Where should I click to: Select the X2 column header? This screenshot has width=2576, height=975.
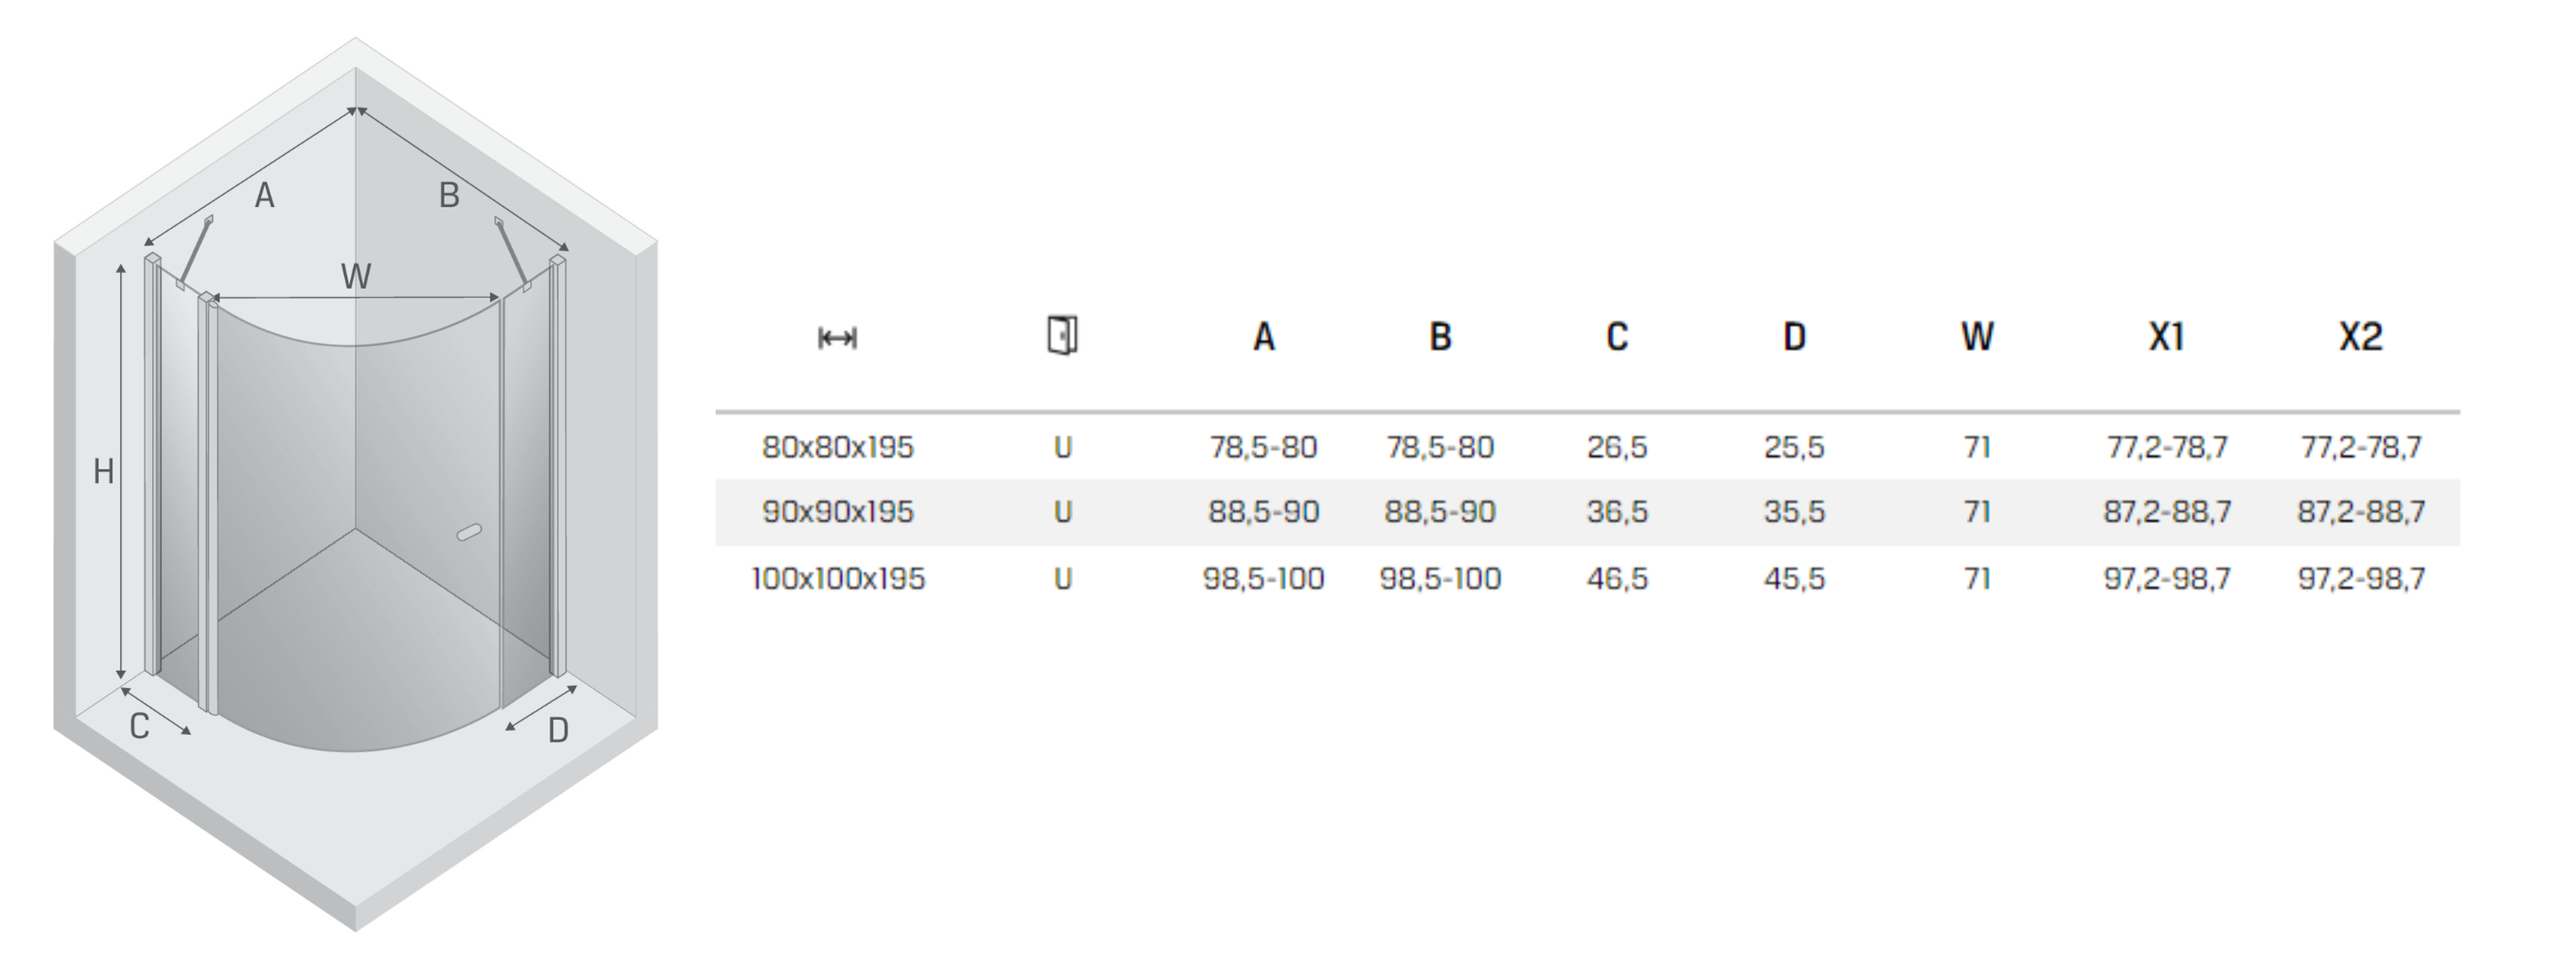point(2360,338)
